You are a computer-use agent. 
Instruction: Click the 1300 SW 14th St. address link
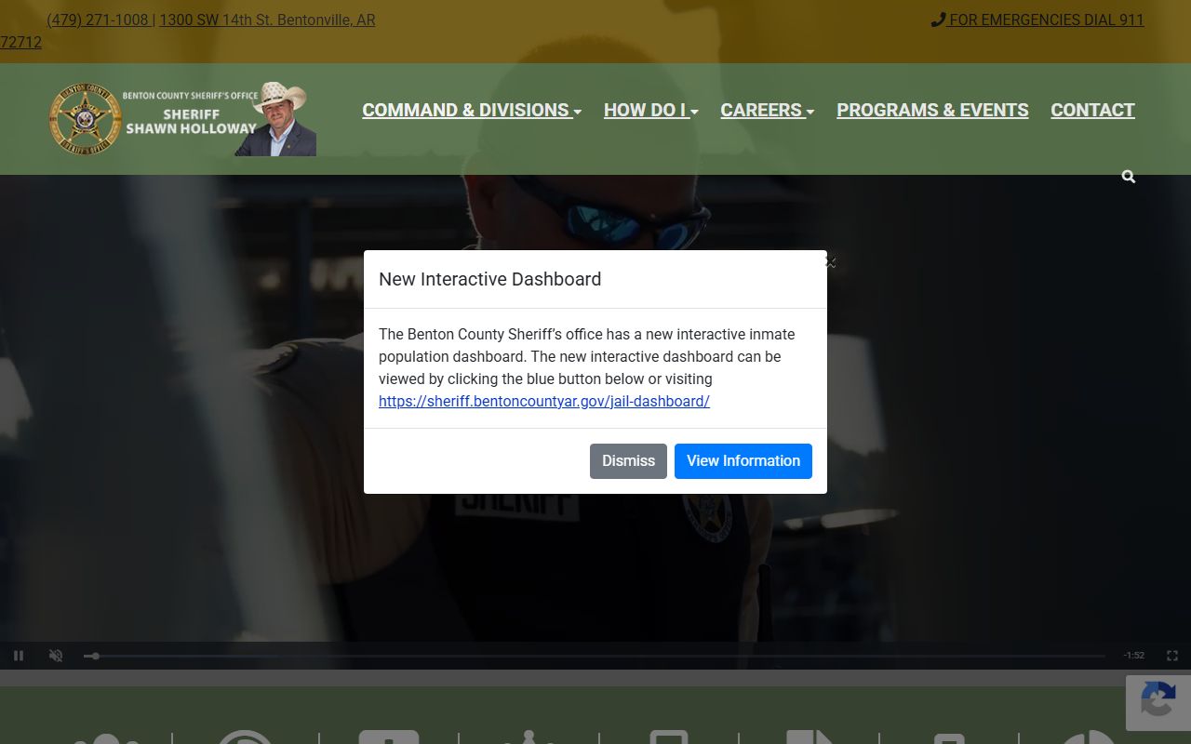(267, 20)
